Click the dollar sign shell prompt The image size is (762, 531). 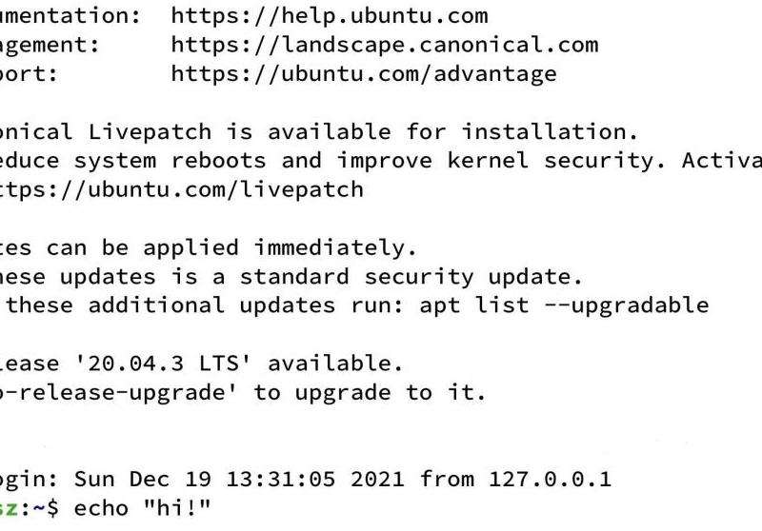[x=53, y=509]
